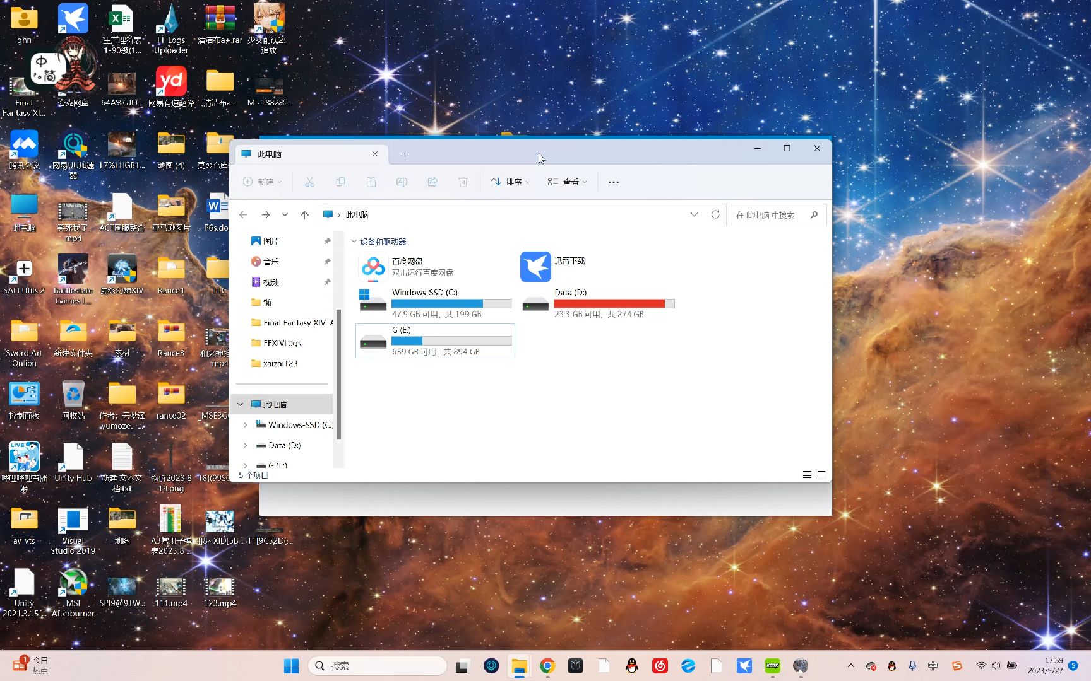Click the Explorer search box

click(778, 215)
